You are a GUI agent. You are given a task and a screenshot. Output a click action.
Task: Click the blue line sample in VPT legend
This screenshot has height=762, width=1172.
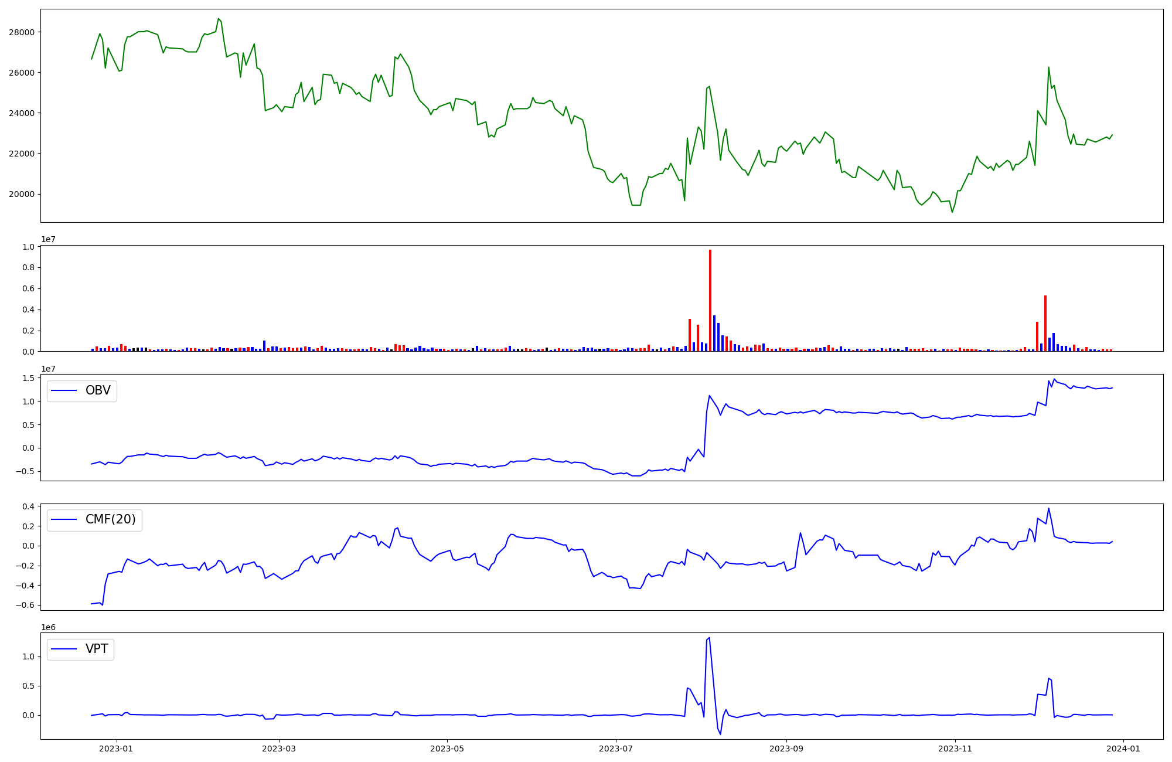pos(64,649)
